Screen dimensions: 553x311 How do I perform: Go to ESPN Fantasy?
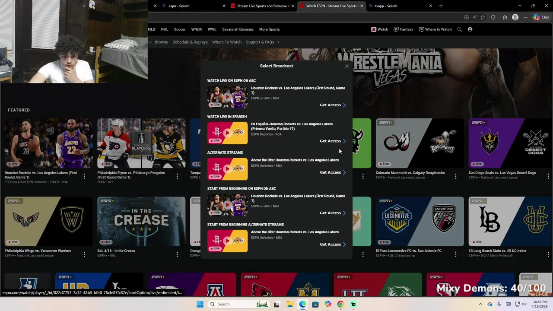(x=404, y=29)
